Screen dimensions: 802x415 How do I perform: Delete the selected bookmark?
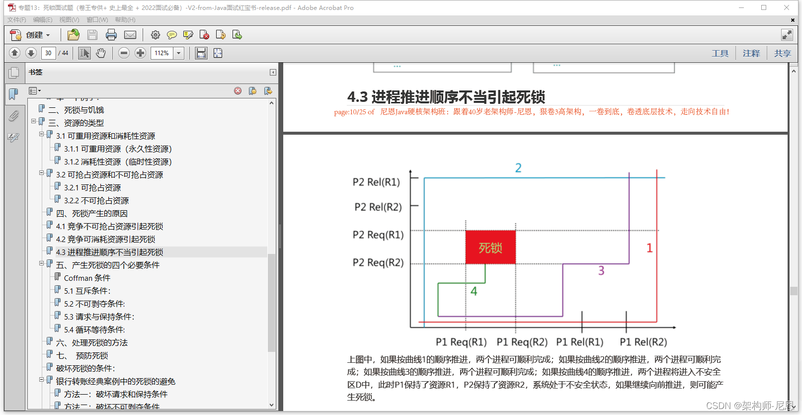[238, 91]
